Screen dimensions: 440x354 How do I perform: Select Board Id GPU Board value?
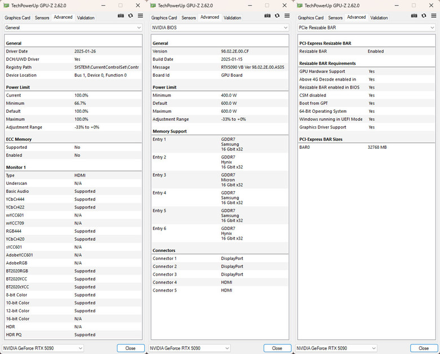pos(232,75)
